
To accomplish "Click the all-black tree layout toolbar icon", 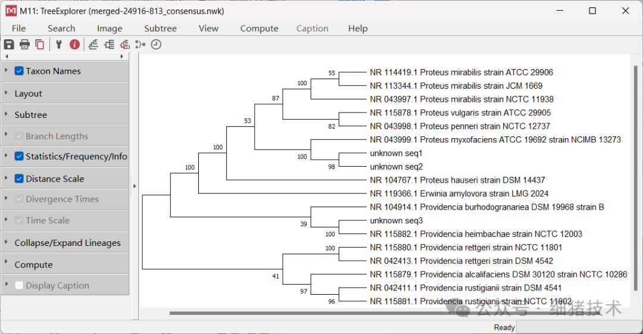I will point(109,44).
